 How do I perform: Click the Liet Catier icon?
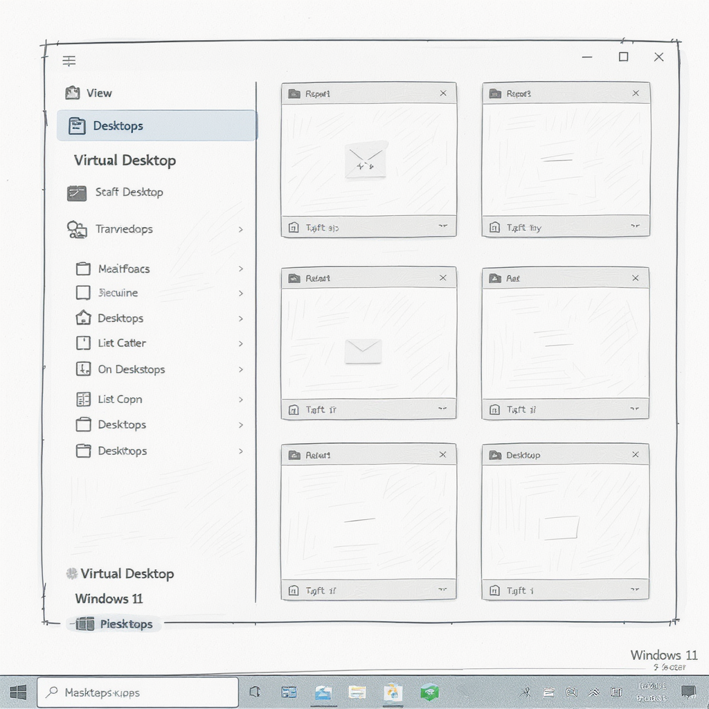pos(83,343)
